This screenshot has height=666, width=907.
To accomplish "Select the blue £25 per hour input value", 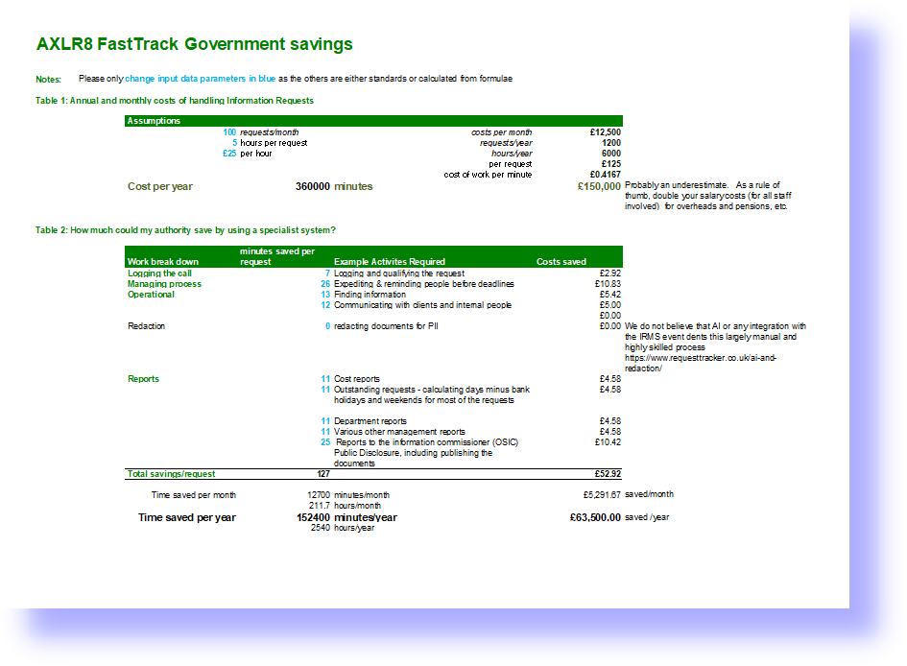I will [229, 154].
